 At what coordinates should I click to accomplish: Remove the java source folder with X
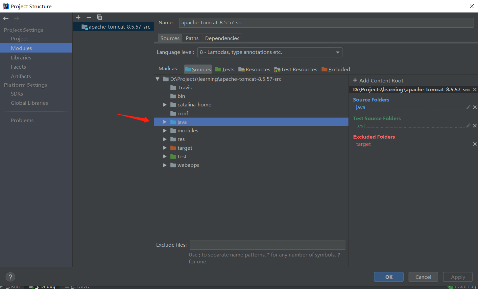[x=475, y=107]
